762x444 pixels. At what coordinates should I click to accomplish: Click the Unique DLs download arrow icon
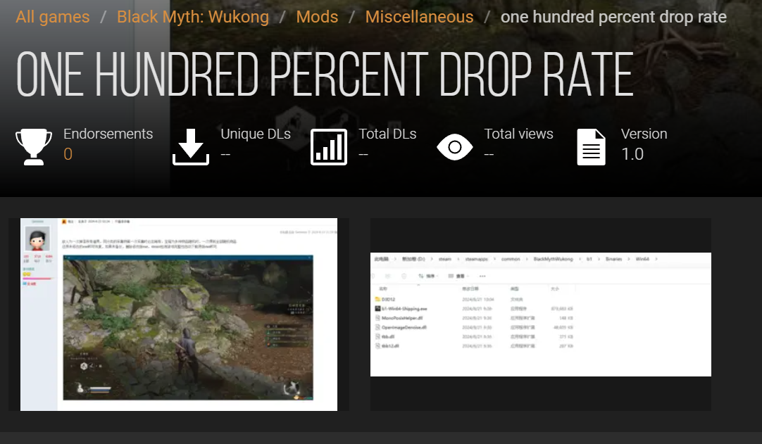pos(191,146)
